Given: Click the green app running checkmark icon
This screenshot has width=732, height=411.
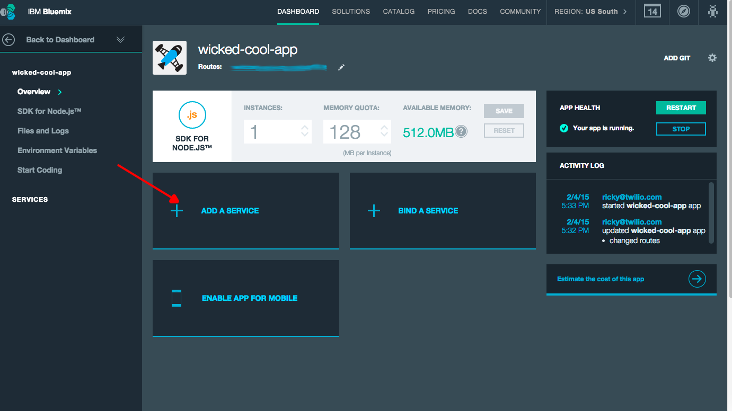Looking at the screenshot, I should pyautogui.click(x=564, y=128).
